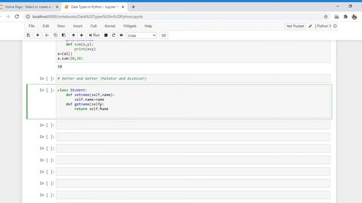Image resolution: width=362 pixels, height=203 pixels.
Task: Cut selected cells with the scissors icon
Action: click(47, 36)
